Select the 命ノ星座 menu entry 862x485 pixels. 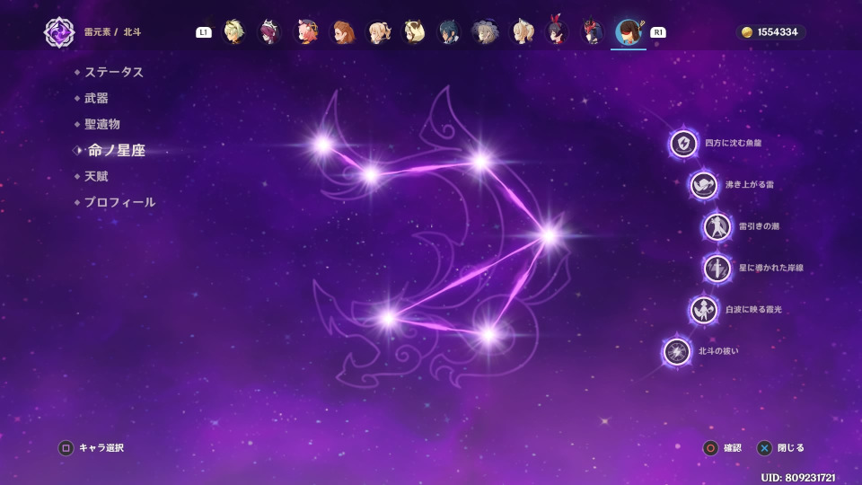(x=117, y=150)
